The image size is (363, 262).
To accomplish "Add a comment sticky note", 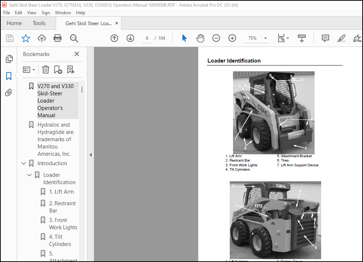I will click(x=325, y=38).
